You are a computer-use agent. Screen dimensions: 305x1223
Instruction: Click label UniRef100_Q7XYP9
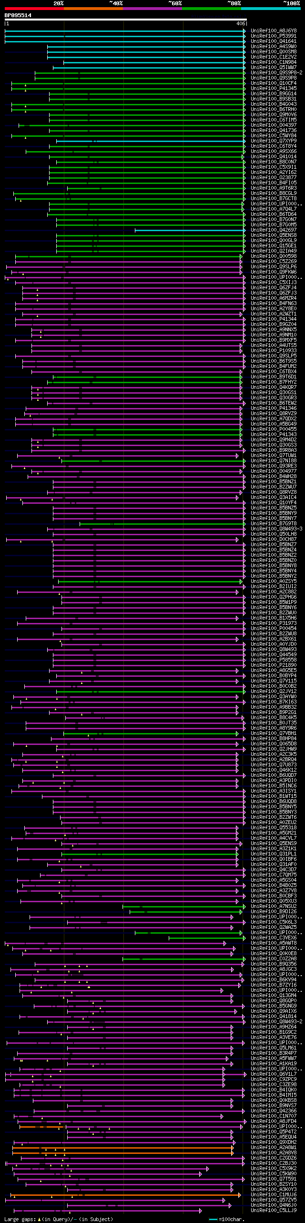tap(274, 141)
